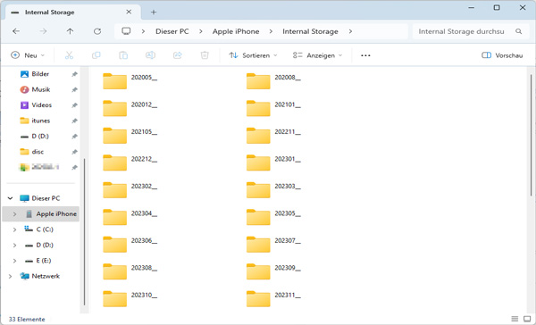Toggle the Vorschau preview pane
The image size is (536, 325).
click(x=502, y=55)
